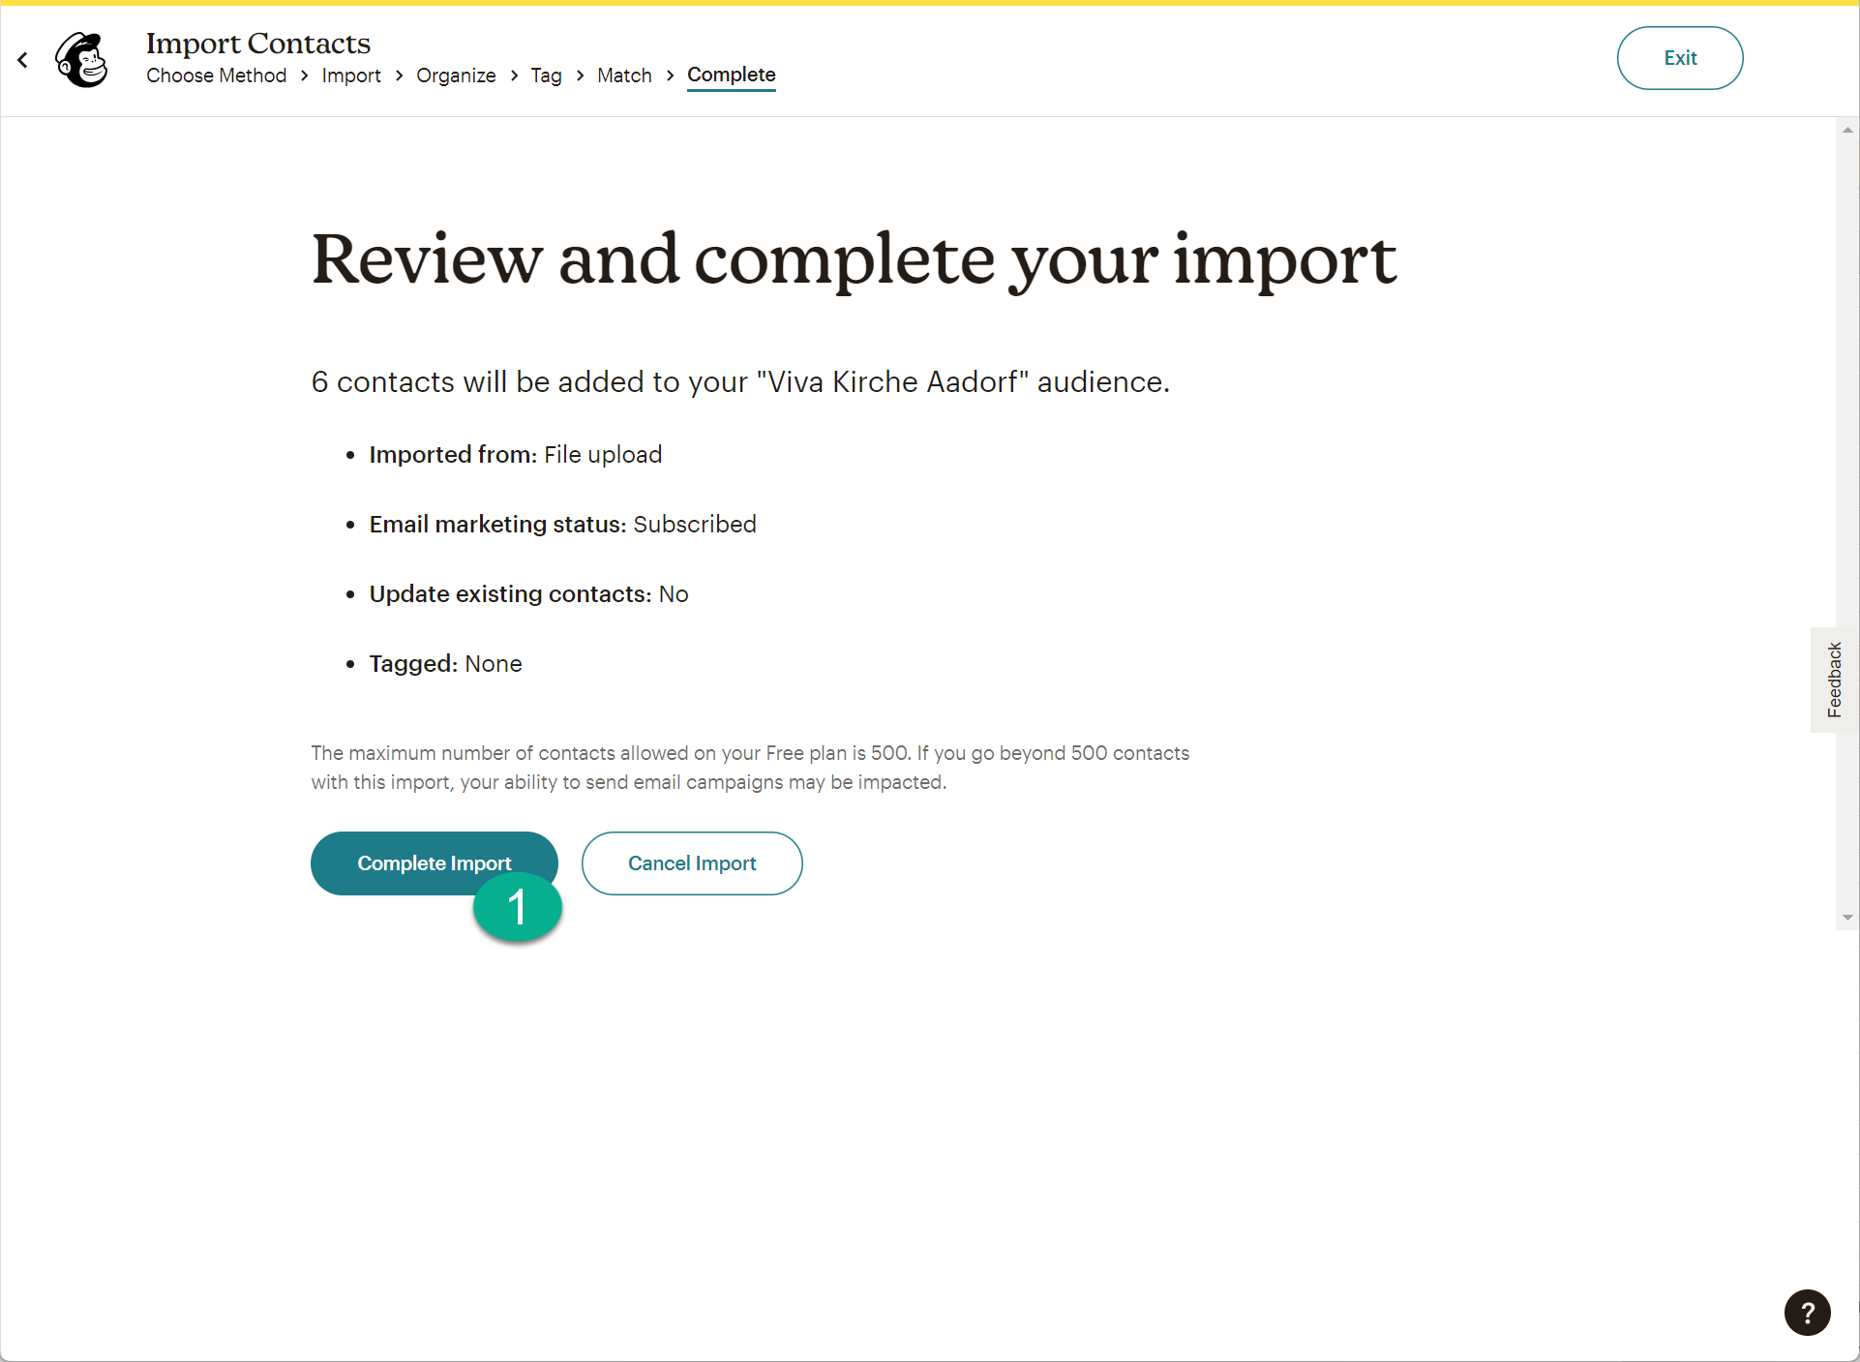Open the help question mark icon
The image size is (1860, 1362).
(1807, 1313)
